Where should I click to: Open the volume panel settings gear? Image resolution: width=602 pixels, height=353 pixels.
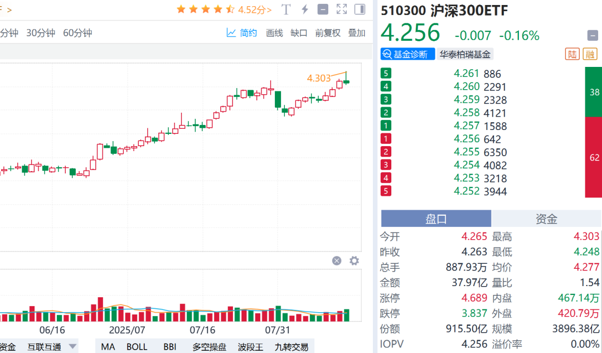click(354, 260)
